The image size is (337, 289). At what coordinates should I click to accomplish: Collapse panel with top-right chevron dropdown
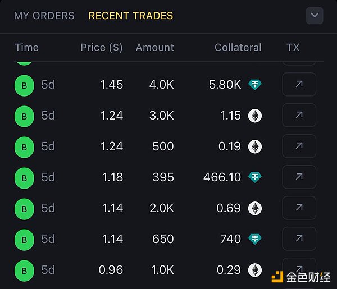[x=315, y=15]
